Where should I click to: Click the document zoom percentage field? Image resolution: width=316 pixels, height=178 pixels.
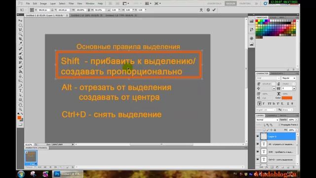point(29,144)
